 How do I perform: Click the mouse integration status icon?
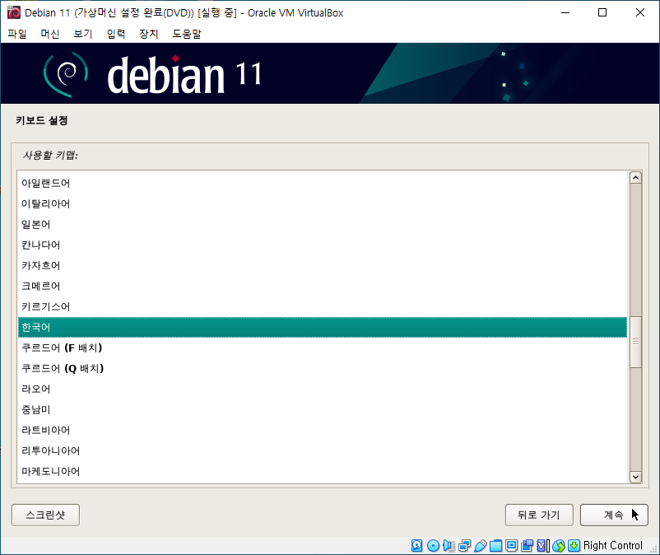559,545
